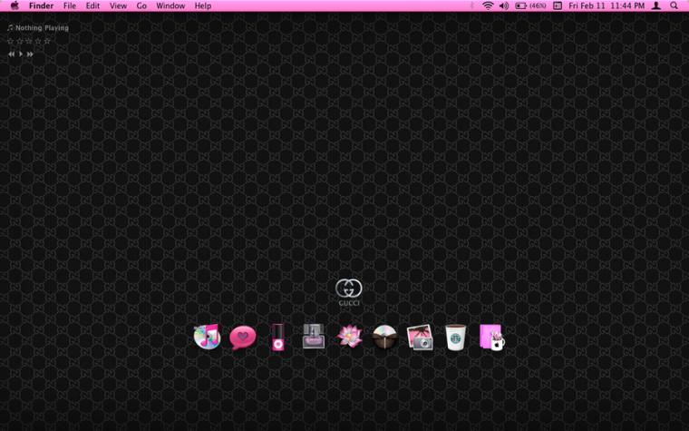Viewport: 689px width, 431px height.
Task: Start playback with the widget play button
Action: (21, 54)
